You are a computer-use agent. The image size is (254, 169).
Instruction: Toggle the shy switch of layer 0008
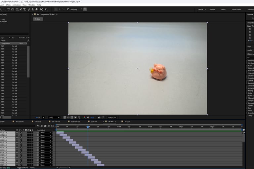coord(17,150)
